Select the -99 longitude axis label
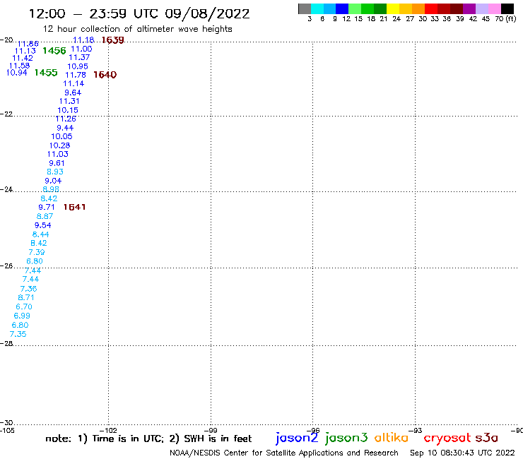Screen dimensions: 523x459 [x=211, y=430]
